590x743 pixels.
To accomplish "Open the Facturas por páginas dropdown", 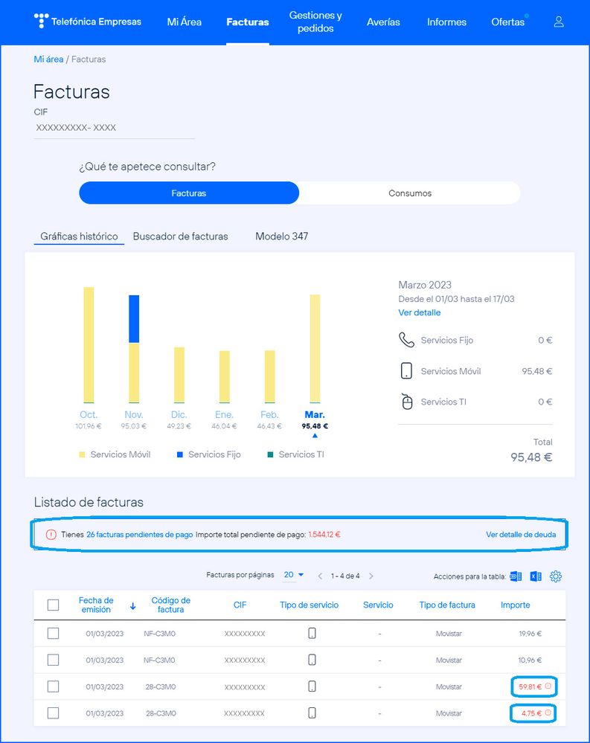I will pos(293,576).
